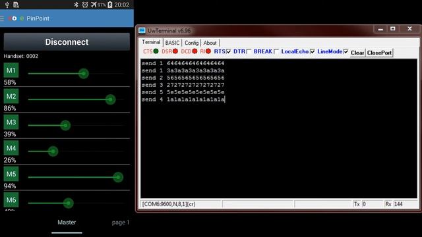Image resolution: width=422 pixels, height=237 pixels.
Task: Click the Tx counter field
Action: pos(372,204)
